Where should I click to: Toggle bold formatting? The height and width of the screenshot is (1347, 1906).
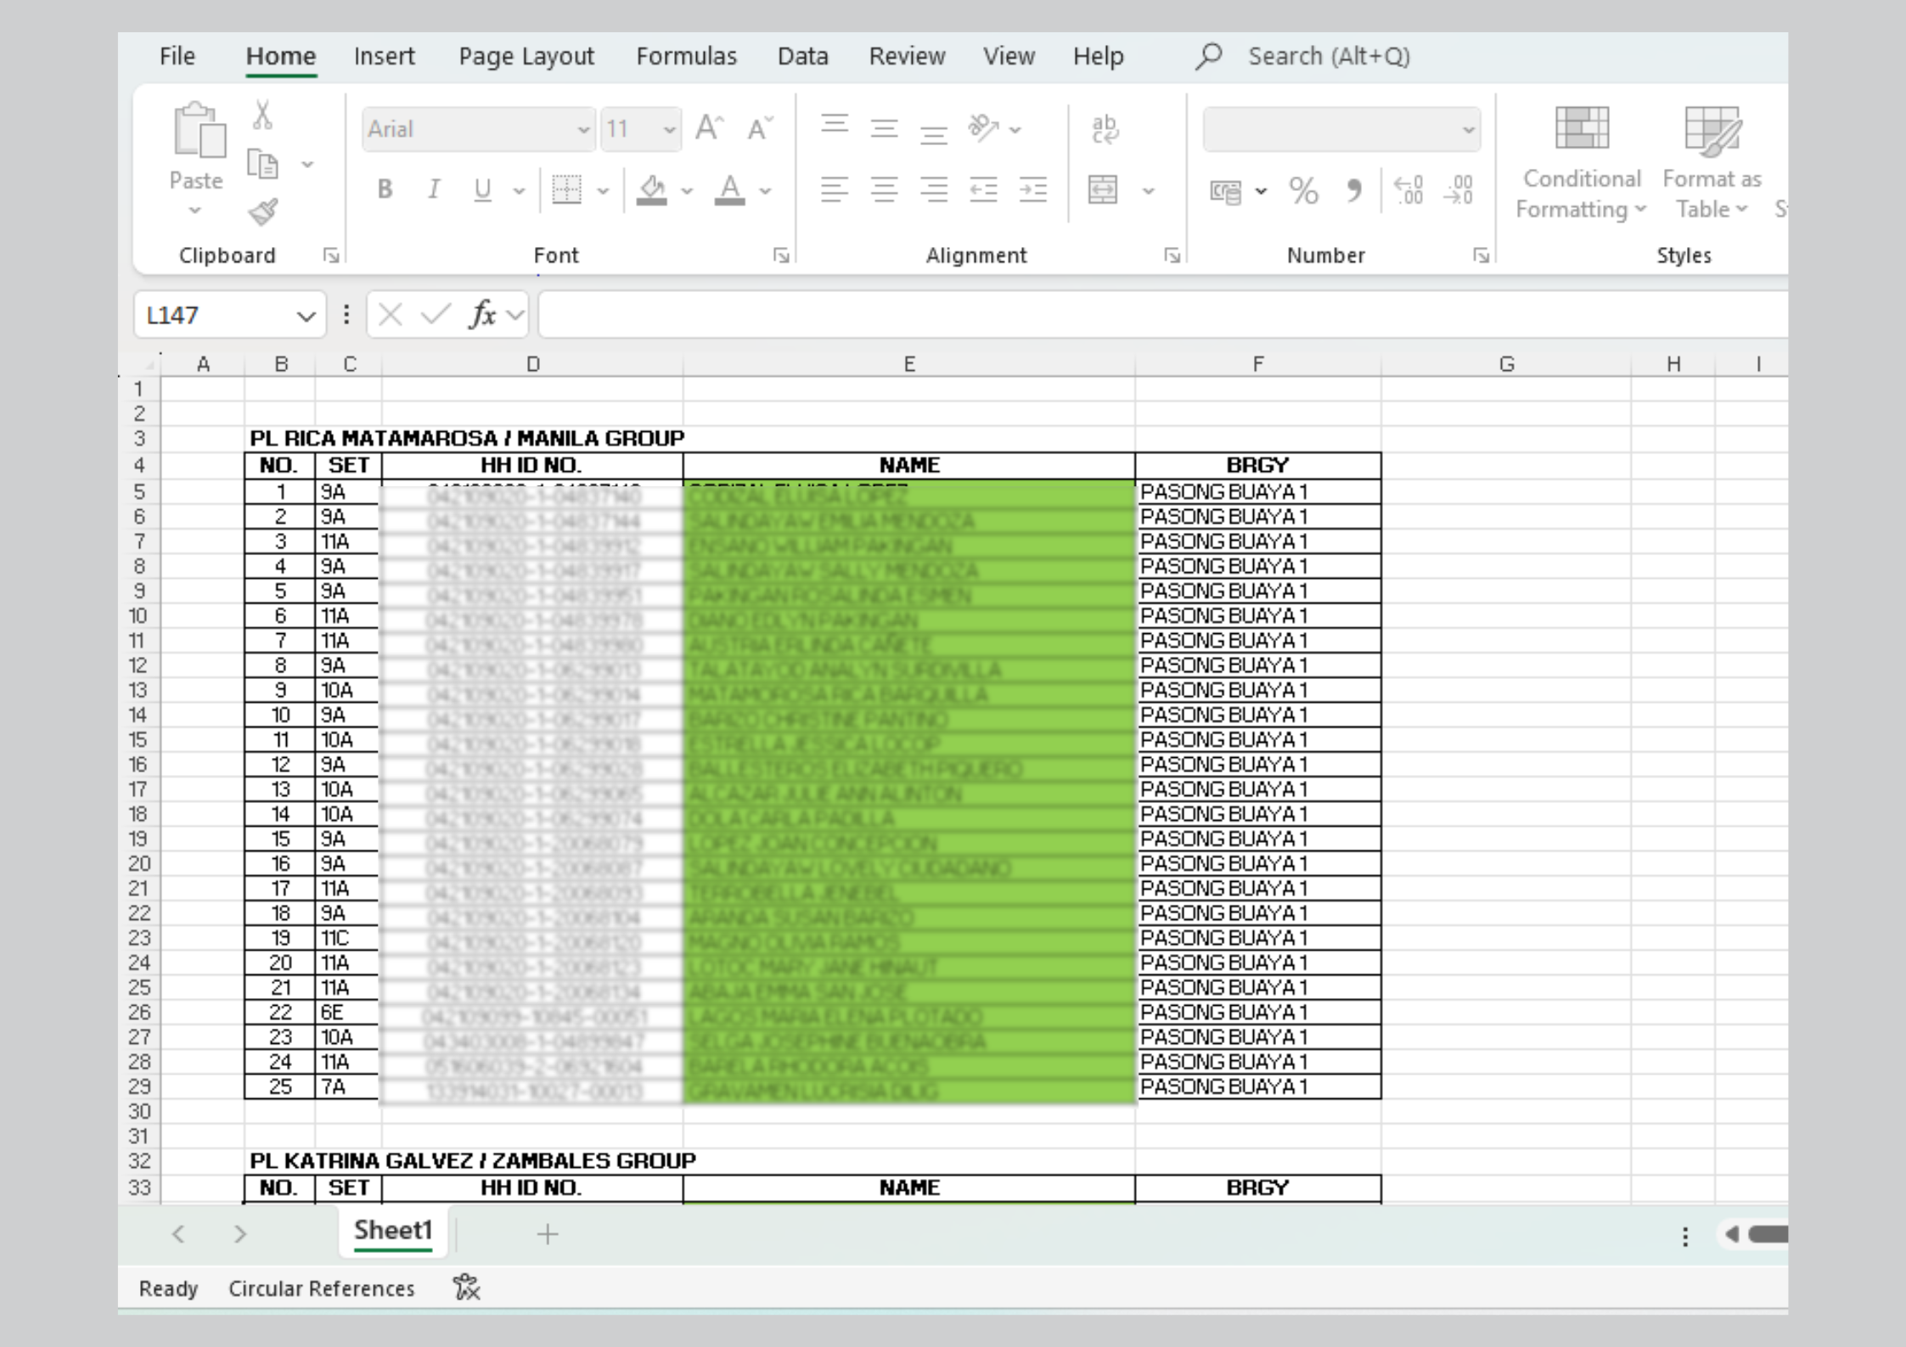385,189
